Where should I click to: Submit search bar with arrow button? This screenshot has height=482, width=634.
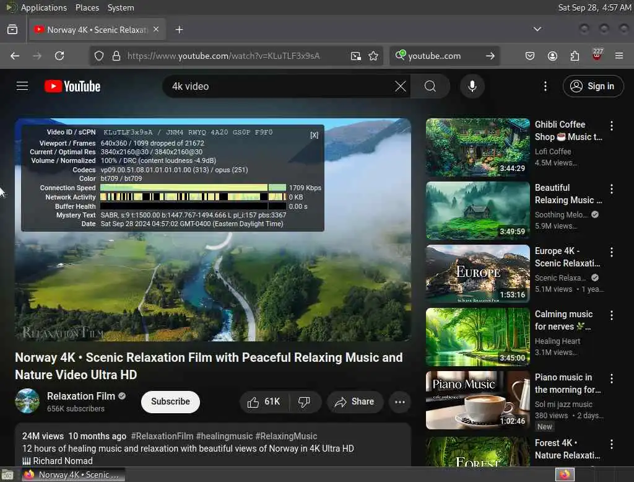click(x=490, y=56)
